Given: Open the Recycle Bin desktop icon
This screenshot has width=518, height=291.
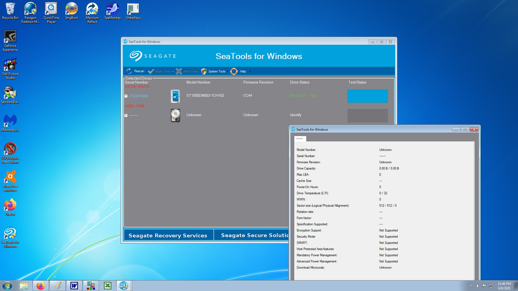Looking at the screenshot, I should [x=10, y=11].
